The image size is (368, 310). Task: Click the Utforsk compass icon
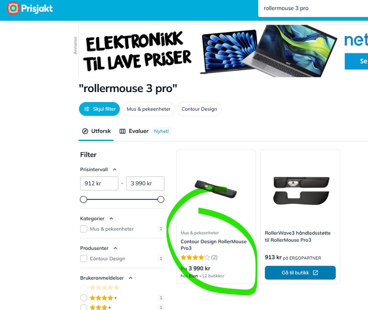point(85,131)
